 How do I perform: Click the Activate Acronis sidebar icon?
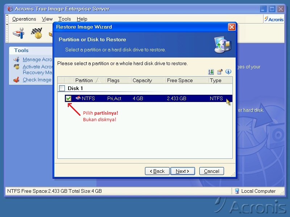tap(16, 67)
